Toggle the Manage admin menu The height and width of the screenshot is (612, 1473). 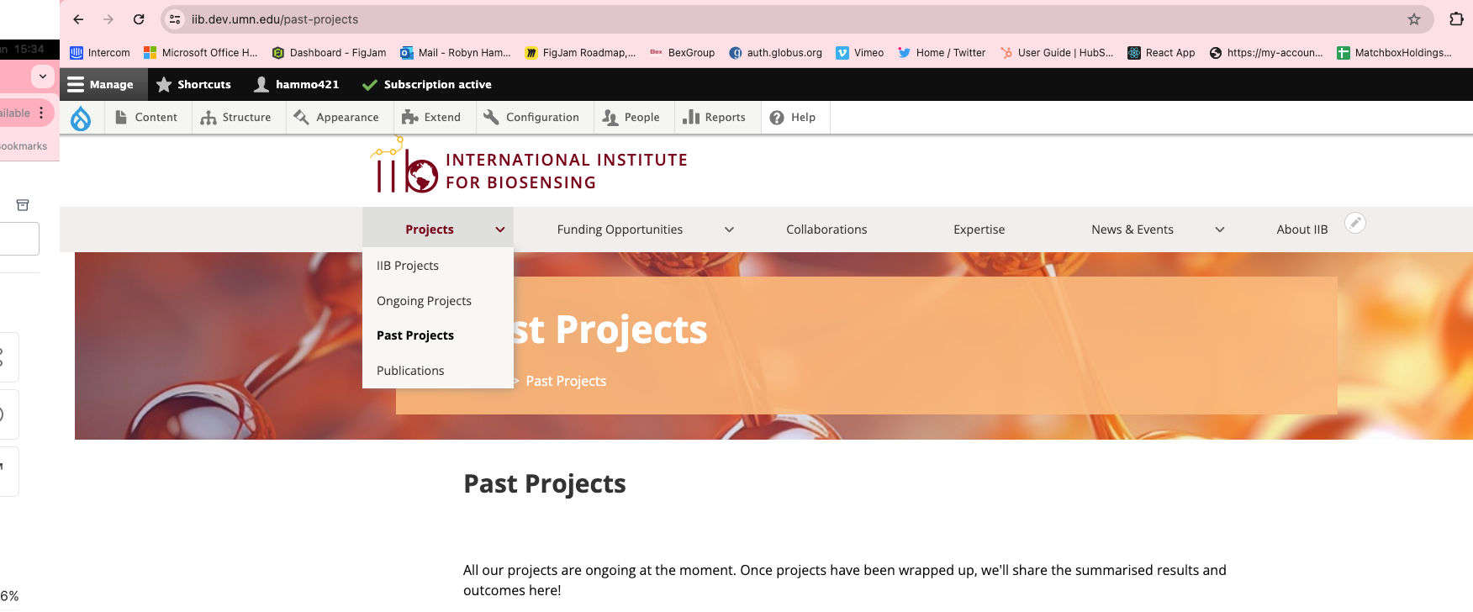101,84
